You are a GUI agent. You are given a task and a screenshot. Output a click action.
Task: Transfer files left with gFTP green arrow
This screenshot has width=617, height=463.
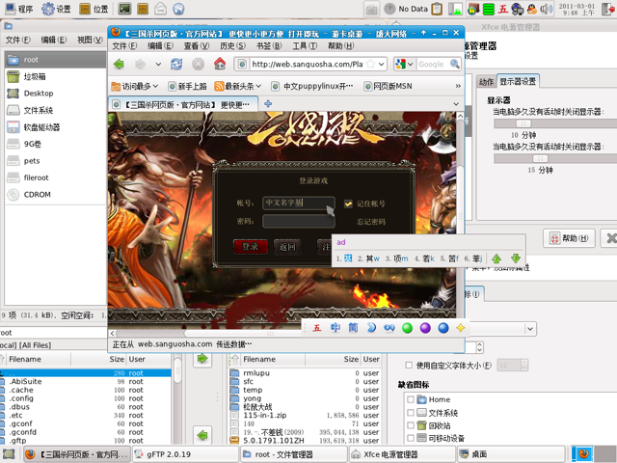[x=202, y=435]
